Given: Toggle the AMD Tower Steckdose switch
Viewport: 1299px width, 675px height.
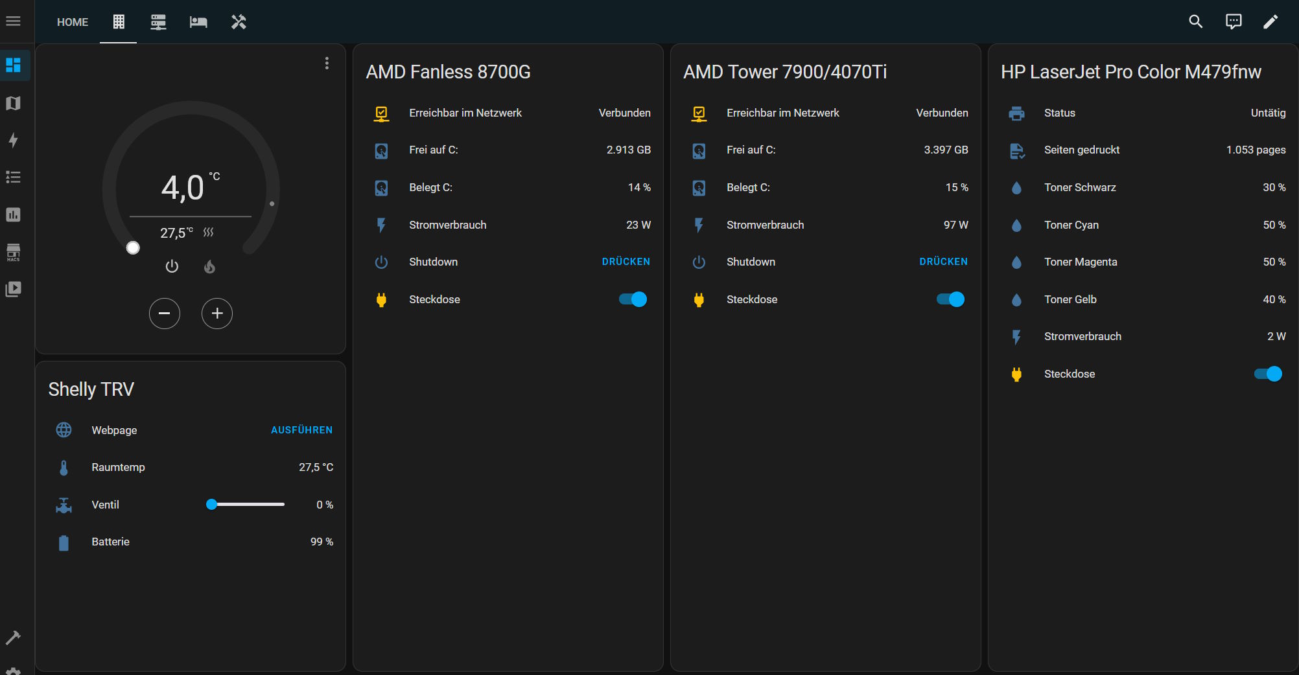Looking at the screenshot, I should [x=950, y=299].
